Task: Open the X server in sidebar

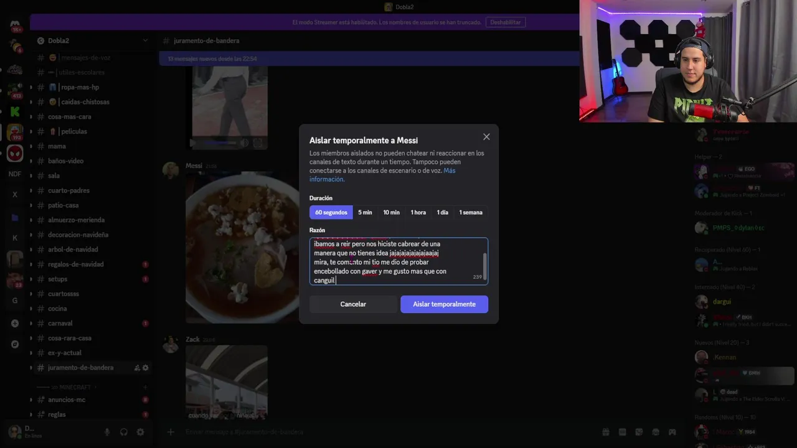Action: click(15, 195)
